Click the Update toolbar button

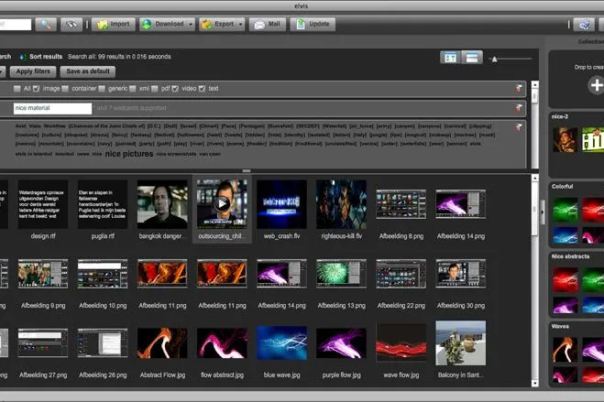[313, 24]
